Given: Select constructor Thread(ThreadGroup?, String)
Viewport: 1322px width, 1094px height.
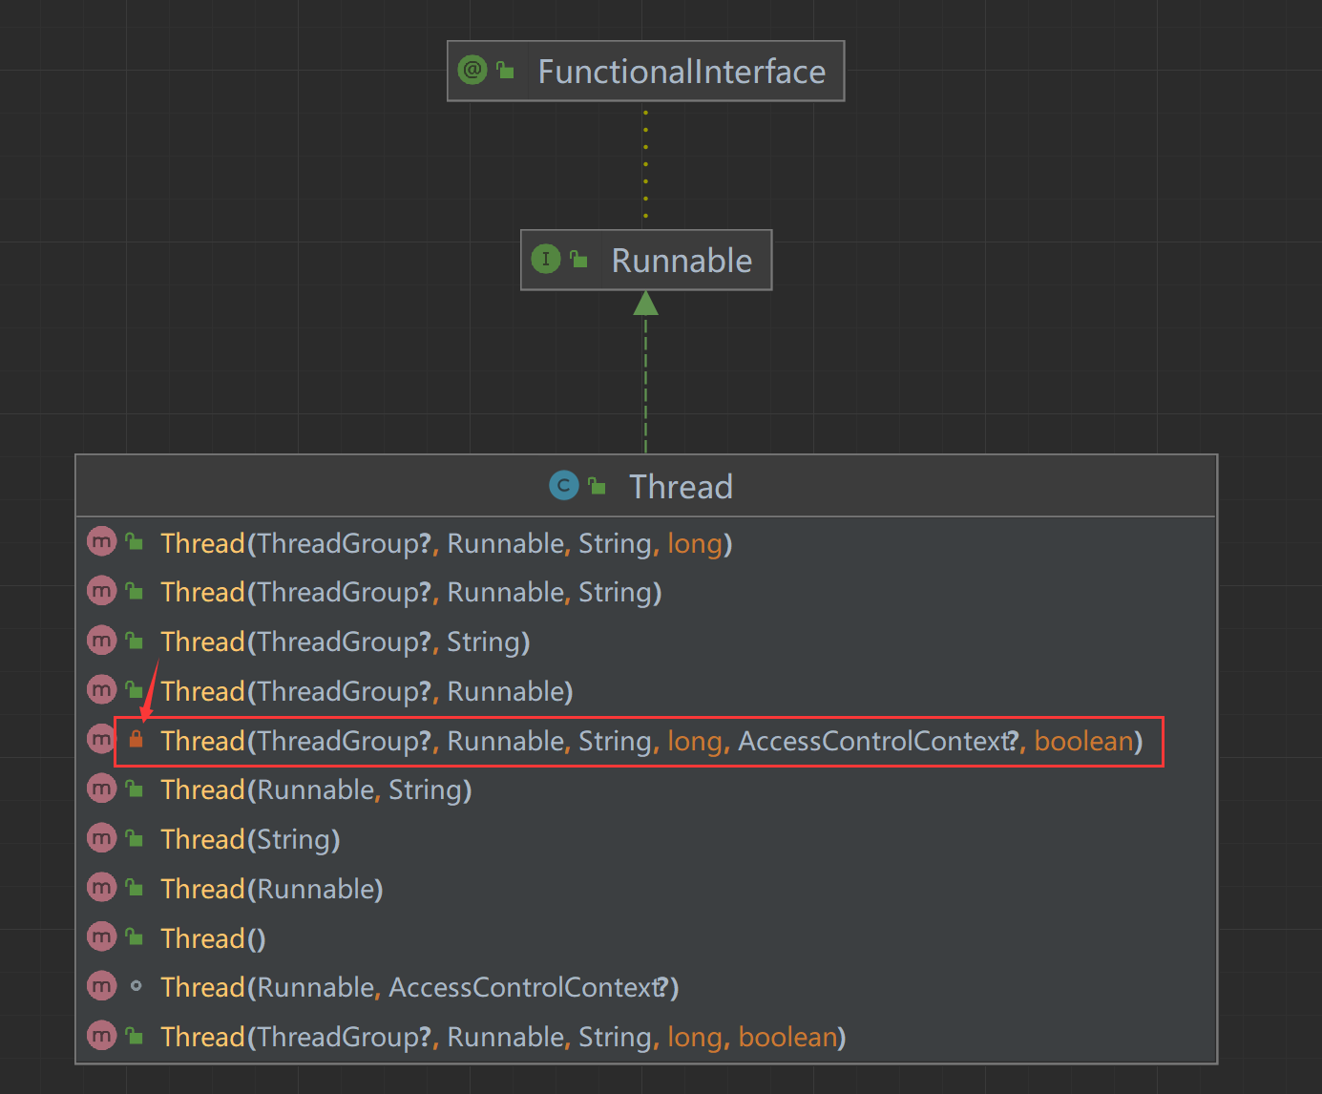Looking at the screenshot, I should pos(345,642).
